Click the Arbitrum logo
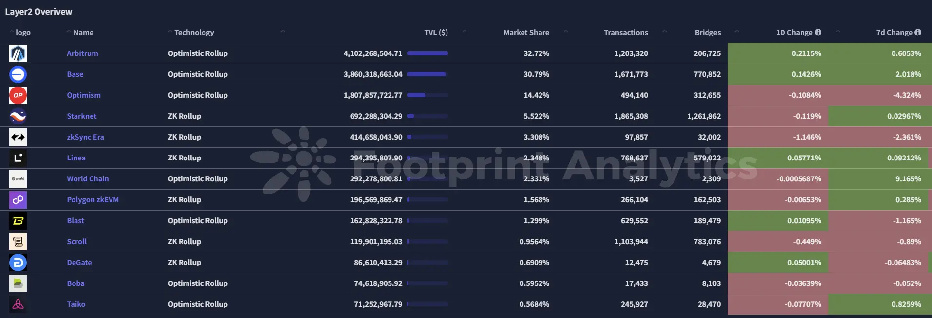 click(x=18, y=53)
